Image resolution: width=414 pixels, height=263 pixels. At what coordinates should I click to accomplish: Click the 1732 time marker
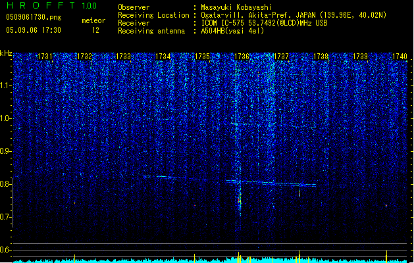84,57
